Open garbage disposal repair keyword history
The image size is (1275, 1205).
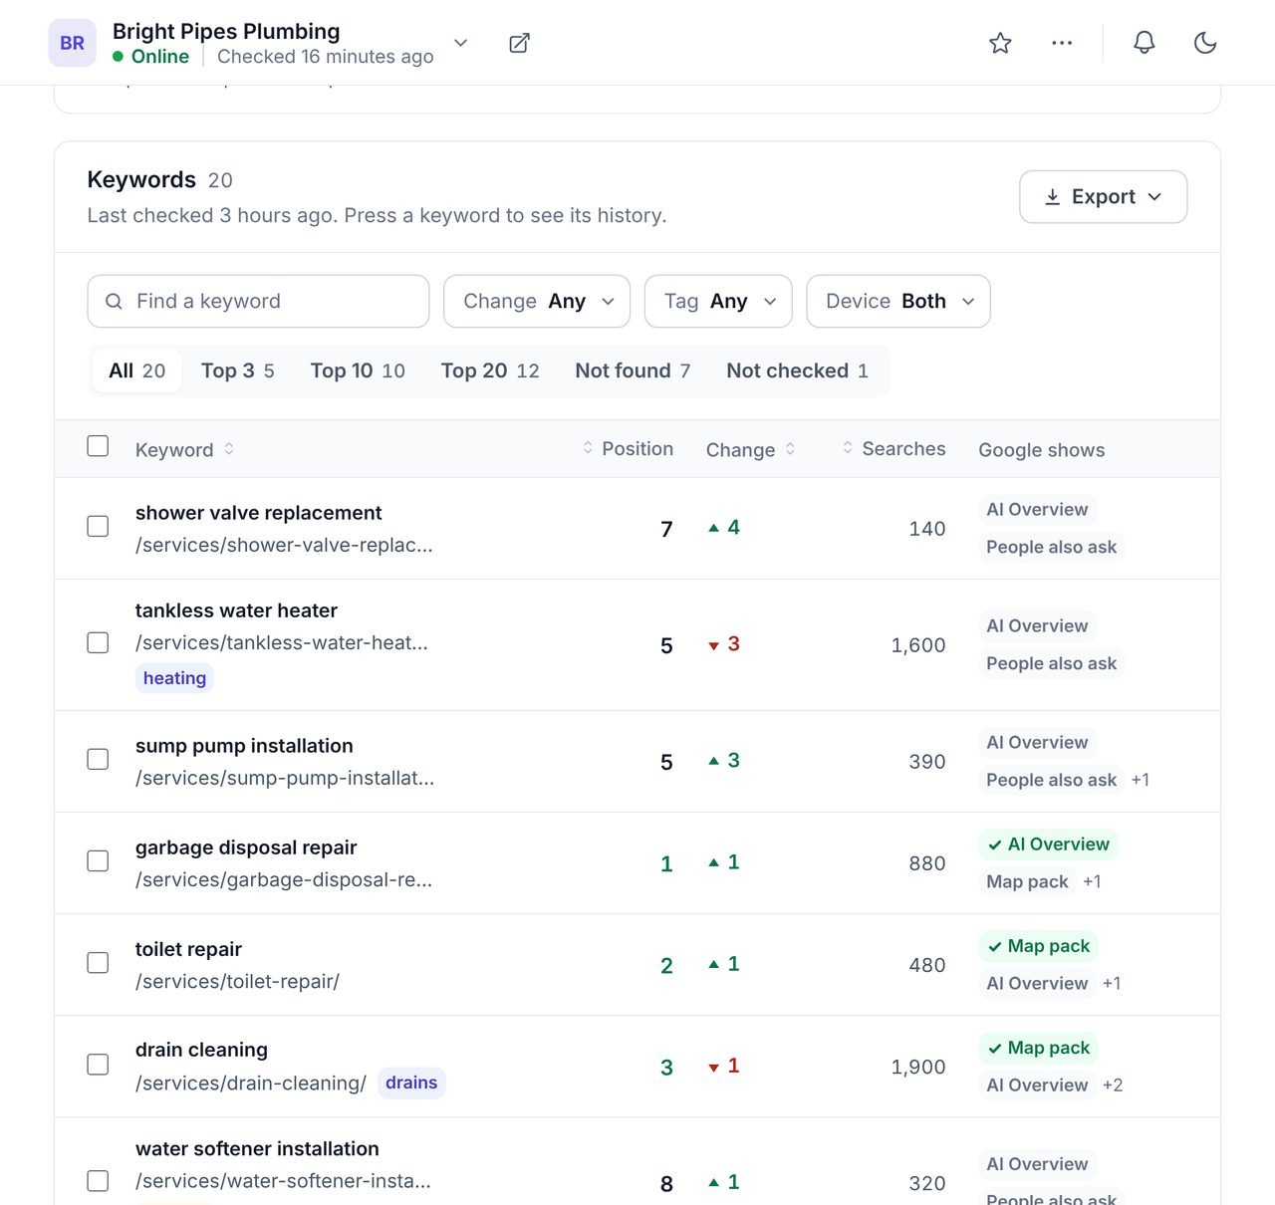pos(246,847)
